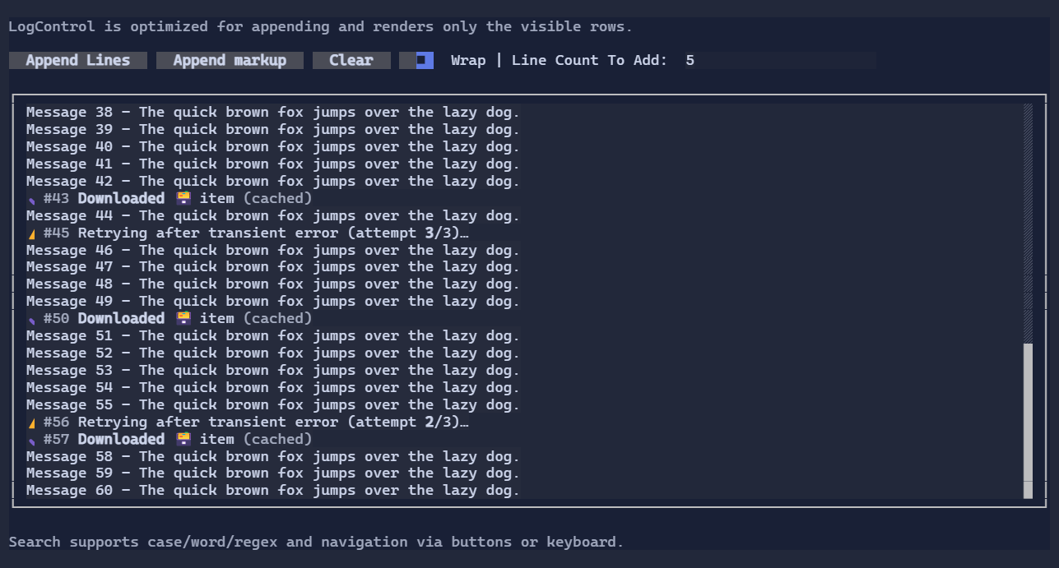The height and width of the screenshot is (568, 1059).
Task: Select the Message 58 log line
Action: [x=273, y=456]
